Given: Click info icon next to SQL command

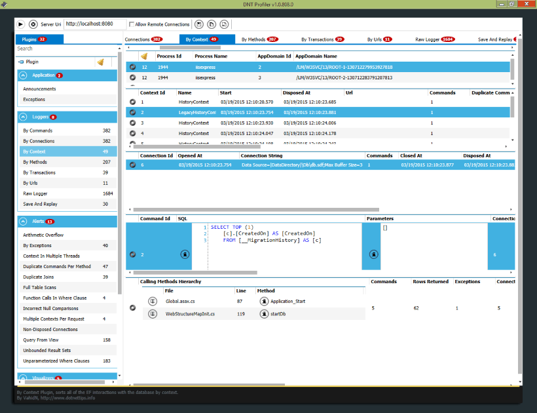Looking at the screenshot, I should pyautogui.click(x=185, y=254).
